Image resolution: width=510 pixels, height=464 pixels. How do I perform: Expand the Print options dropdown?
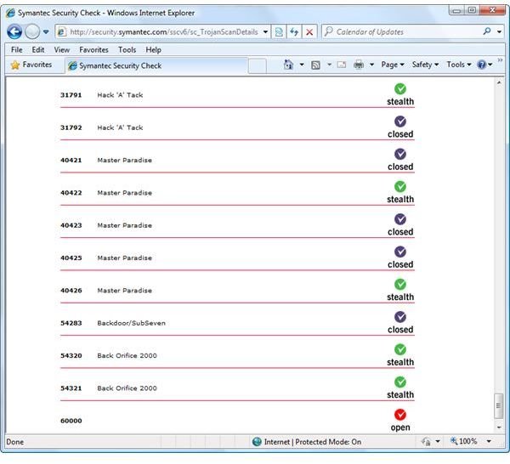click(x=371, y=65)
